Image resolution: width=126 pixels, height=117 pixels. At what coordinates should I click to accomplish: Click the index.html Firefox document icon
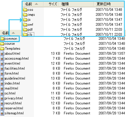(x=2, y=83)
